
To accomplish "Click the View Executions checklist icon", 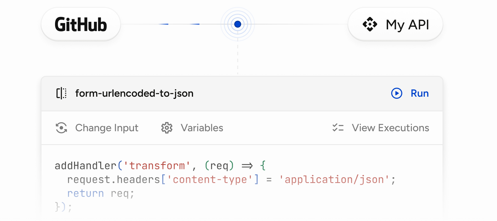I will (x=338, y=128).
